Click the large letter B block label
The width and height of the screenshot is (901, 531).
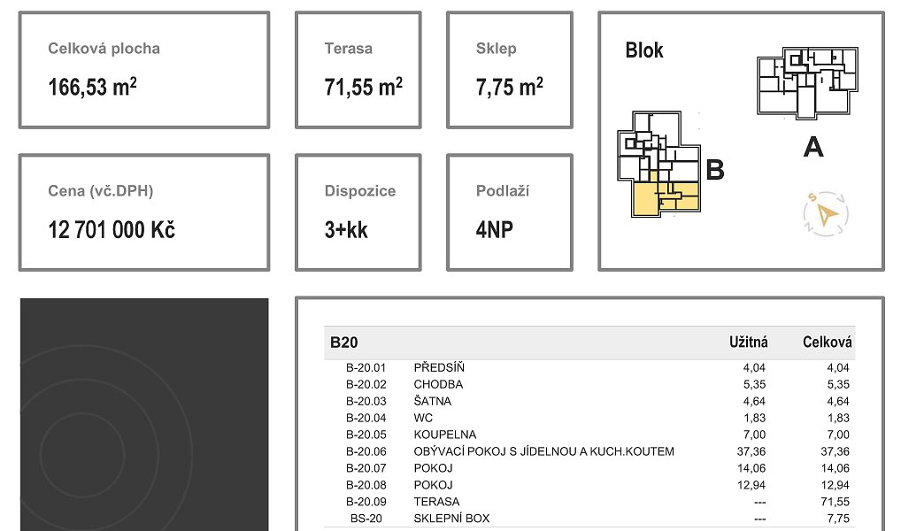click(x=715, y=170)
